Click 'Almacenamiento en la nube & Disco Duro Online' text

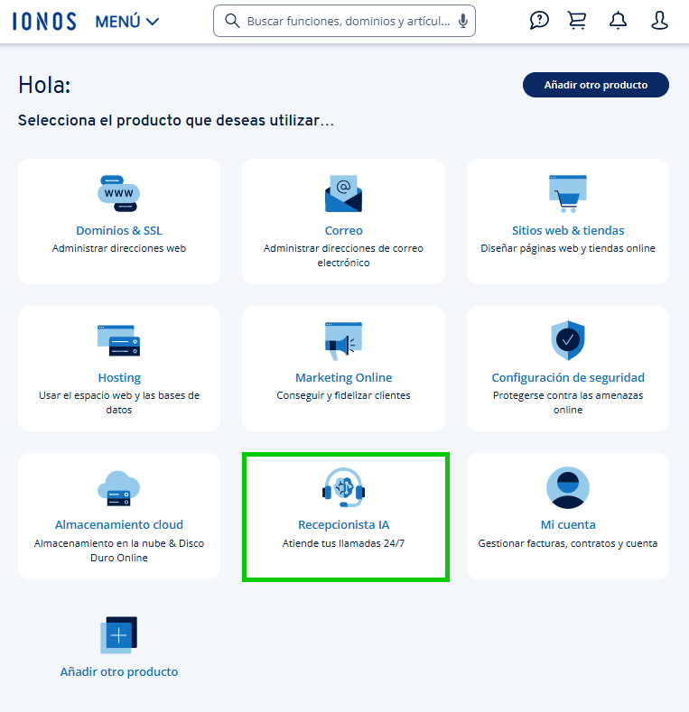click(x=119, y=550)
